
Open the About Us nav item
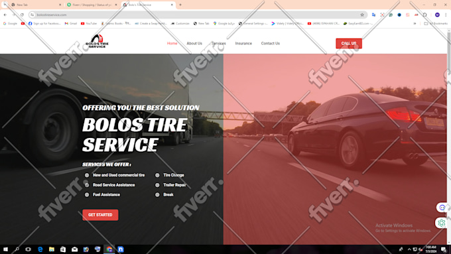[x=194, y=43]
